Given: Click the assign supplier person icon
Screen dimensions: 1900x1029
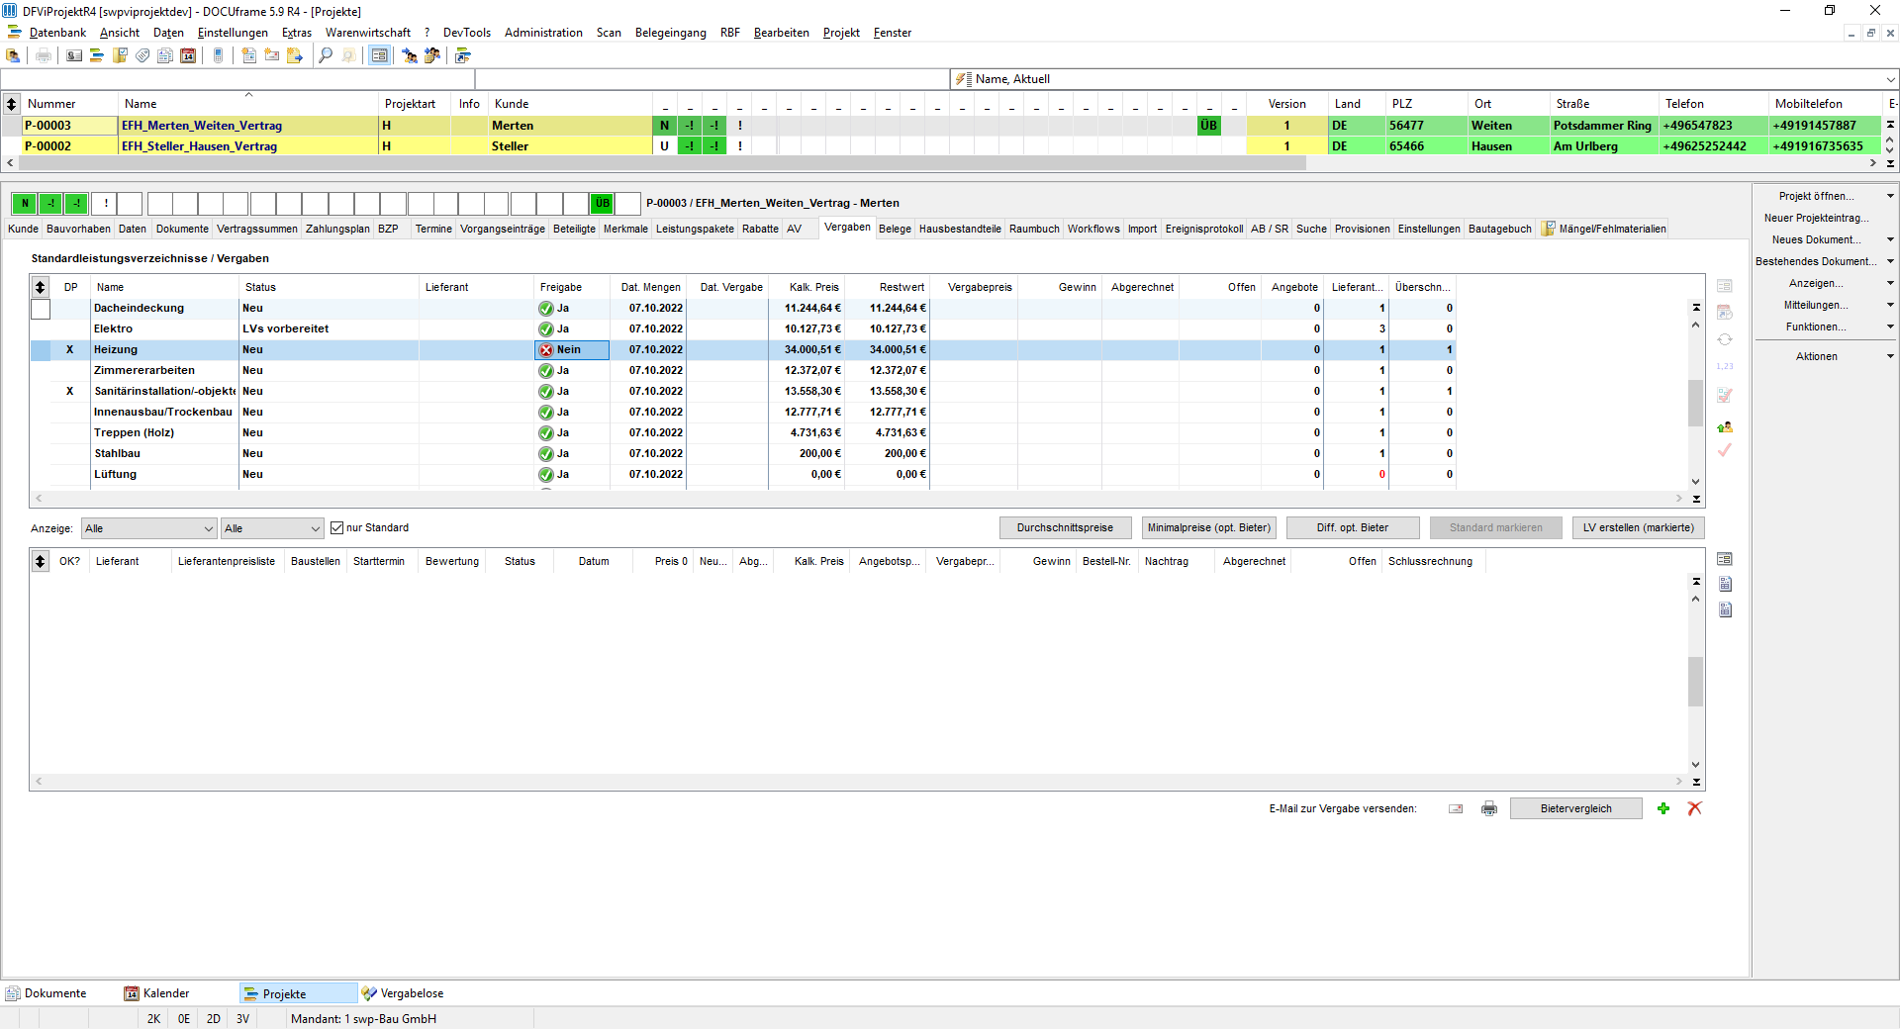Looking at the screenshot, I should (x=1725, y=426).
